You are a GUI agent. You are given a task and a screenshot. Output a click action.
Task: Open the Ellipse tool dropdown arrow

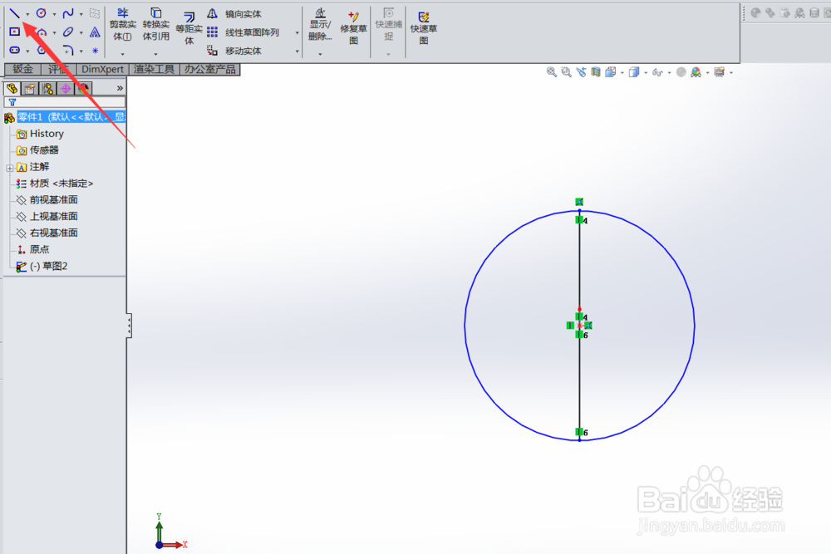[81, 33]
